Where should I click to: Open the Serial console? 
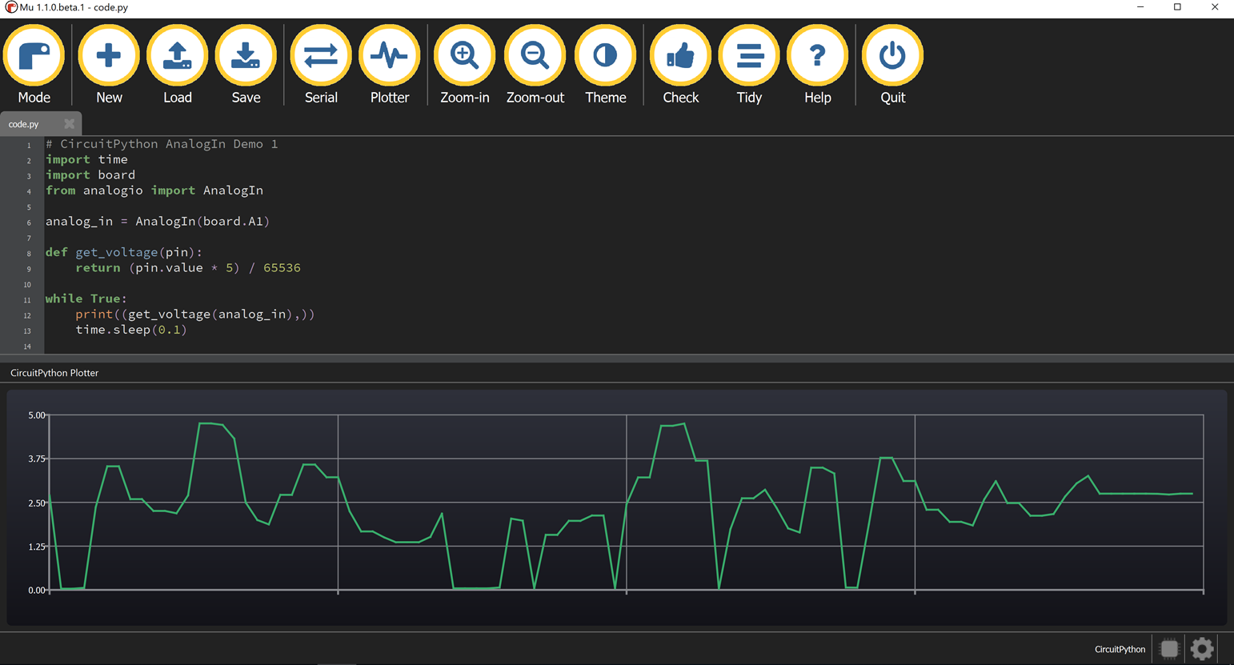[321, 56]
